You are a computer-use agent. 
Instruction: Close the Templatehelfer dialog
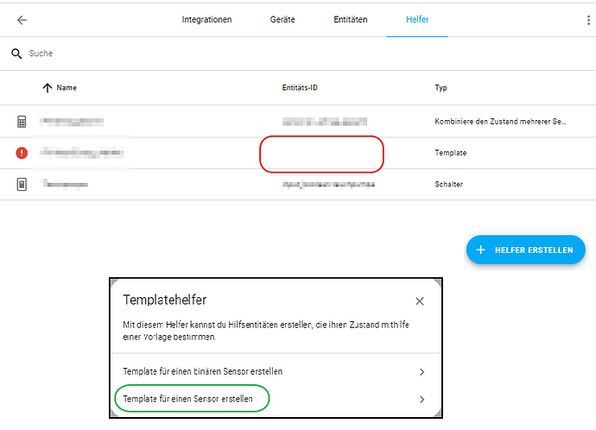[420, 301]
